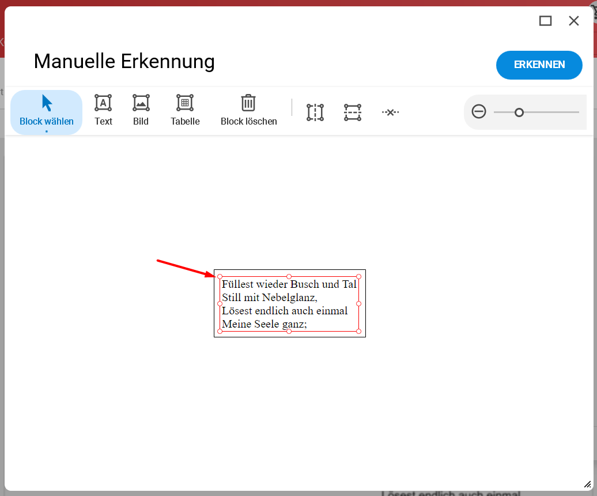Screen dimensions: 597x496
Task: Start recognition with the ERKENNEN button
Action: [539, 65]
